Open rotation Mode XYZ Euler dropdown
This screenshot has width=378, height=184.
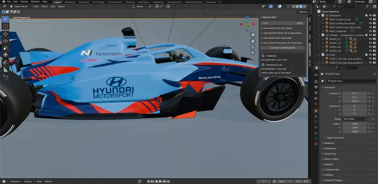click(x=355, y=119)
